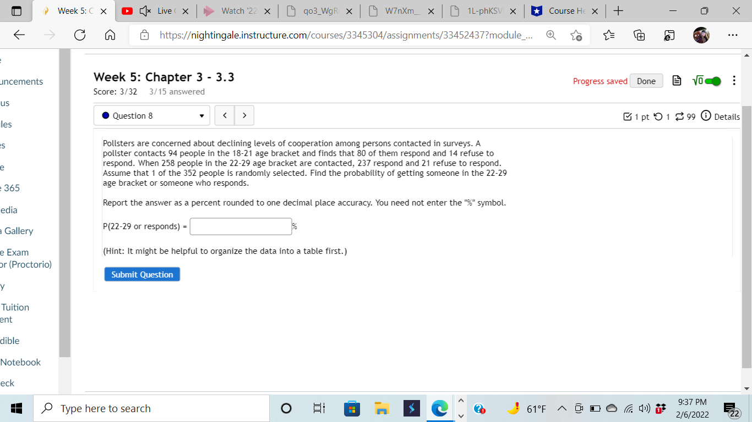
Task: Open the Collections icon
Action: coord(639,36)
